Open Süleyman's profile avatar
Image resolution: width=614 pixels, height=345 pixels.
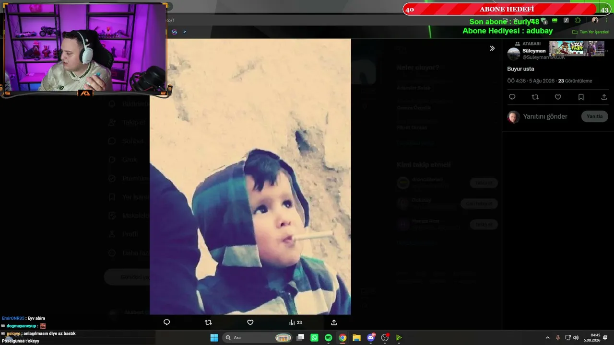(514, 54)
